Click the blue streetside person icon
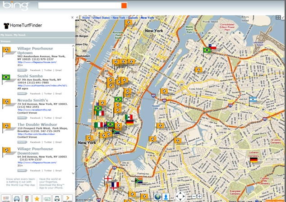Viewport: 286px width, 202px height. [166, 197]
